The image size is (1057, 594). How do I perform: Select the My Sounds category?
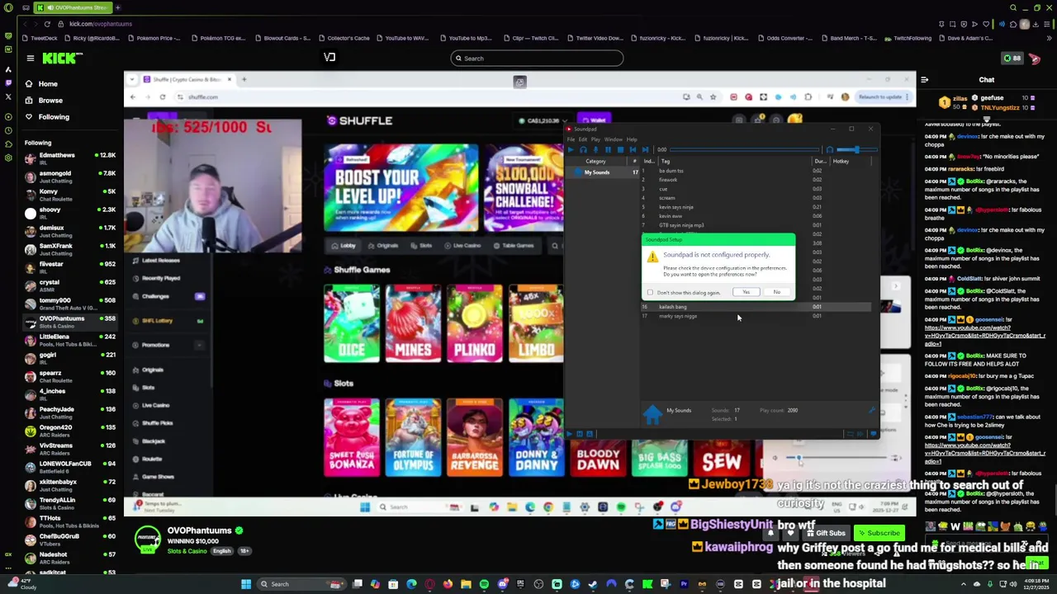click(600, 172)
